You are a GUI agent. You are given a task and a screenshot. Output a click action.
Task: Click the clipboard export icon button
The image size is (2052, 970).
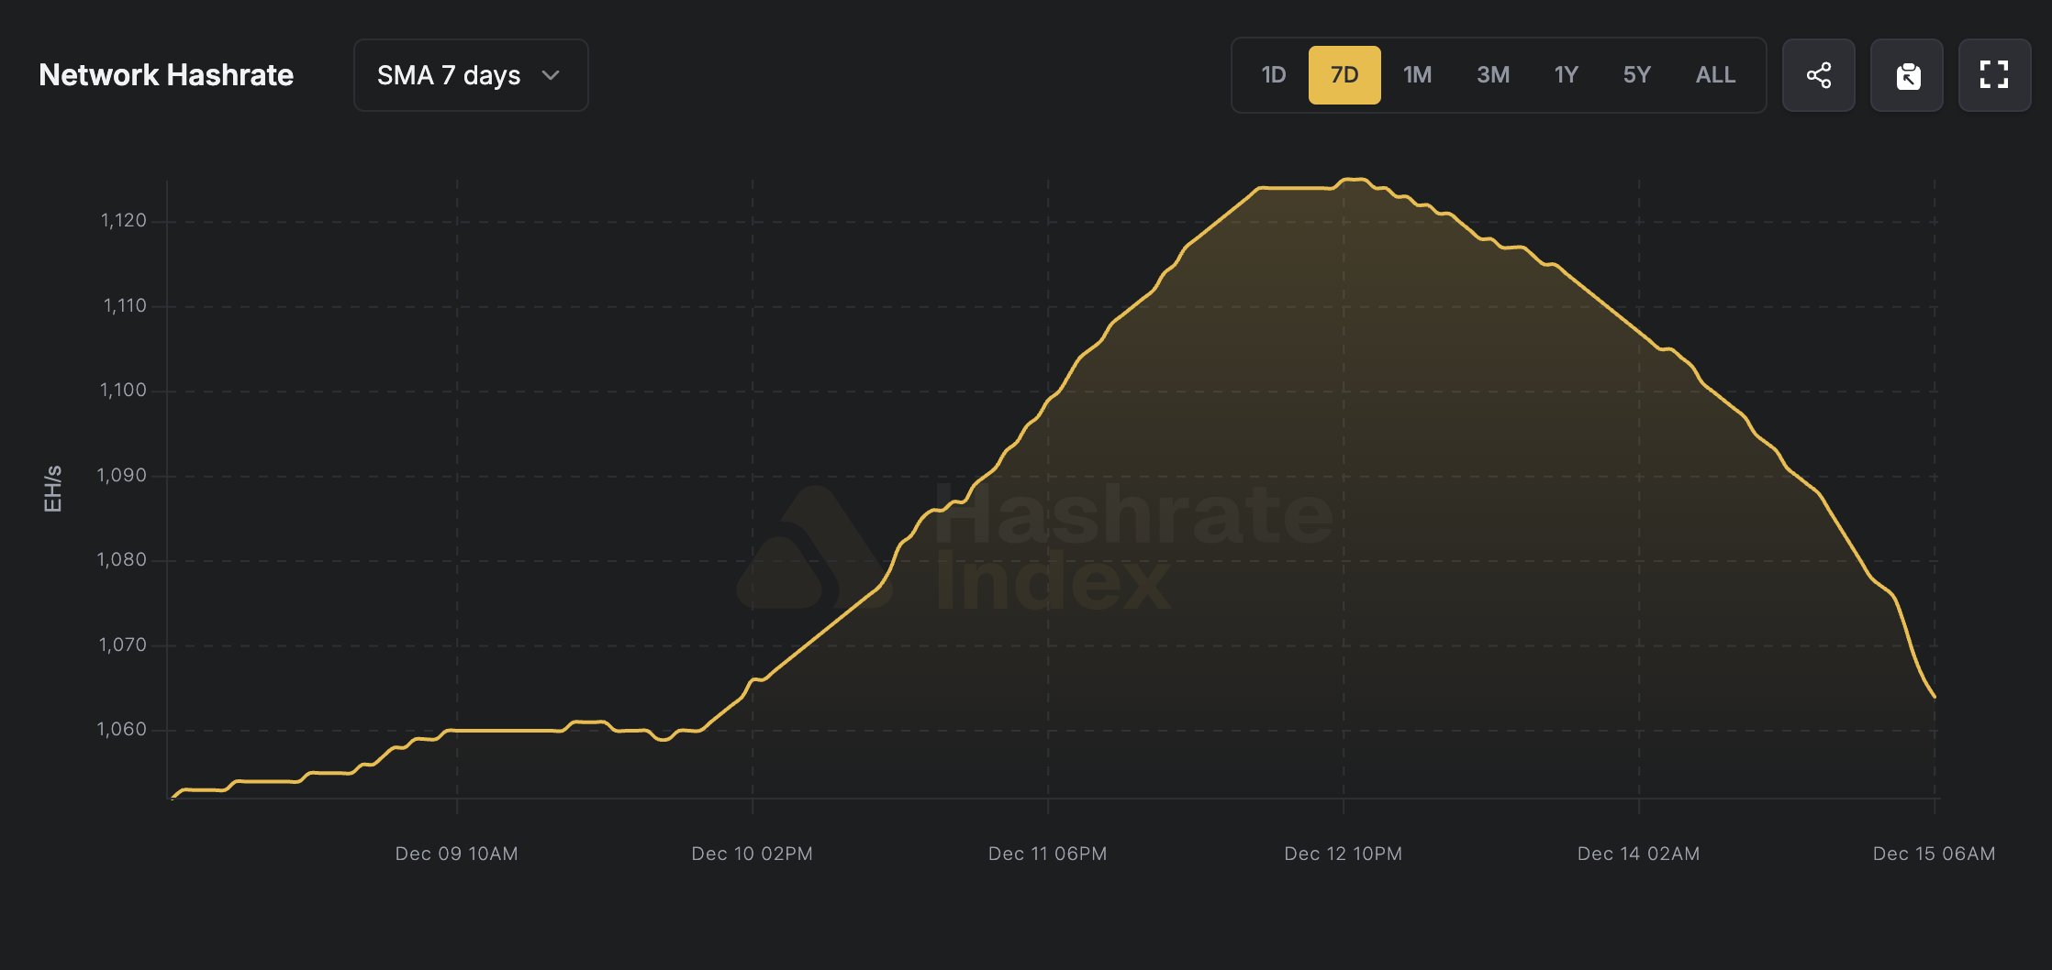click(x=1906, y=75)
